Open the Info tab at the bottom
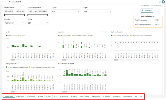Screen dimensions: 166x100 click(x=141, y=96)
